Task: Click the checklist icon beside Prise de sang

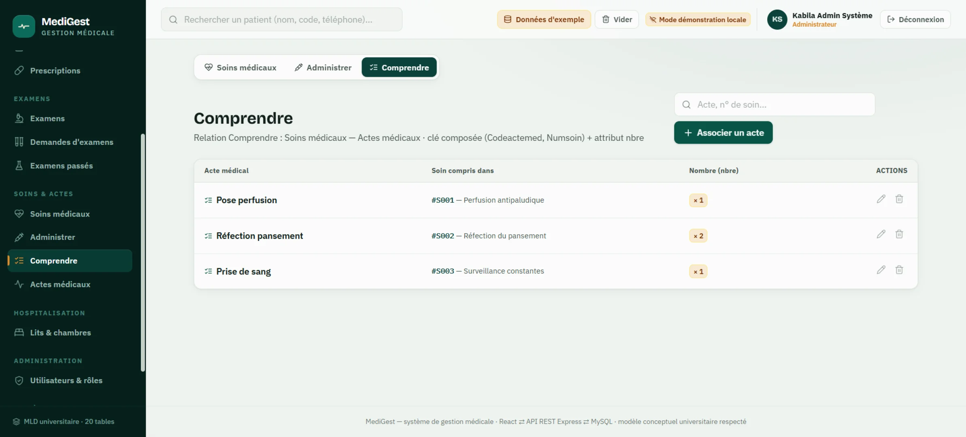Action: click(x=208, y=271)
